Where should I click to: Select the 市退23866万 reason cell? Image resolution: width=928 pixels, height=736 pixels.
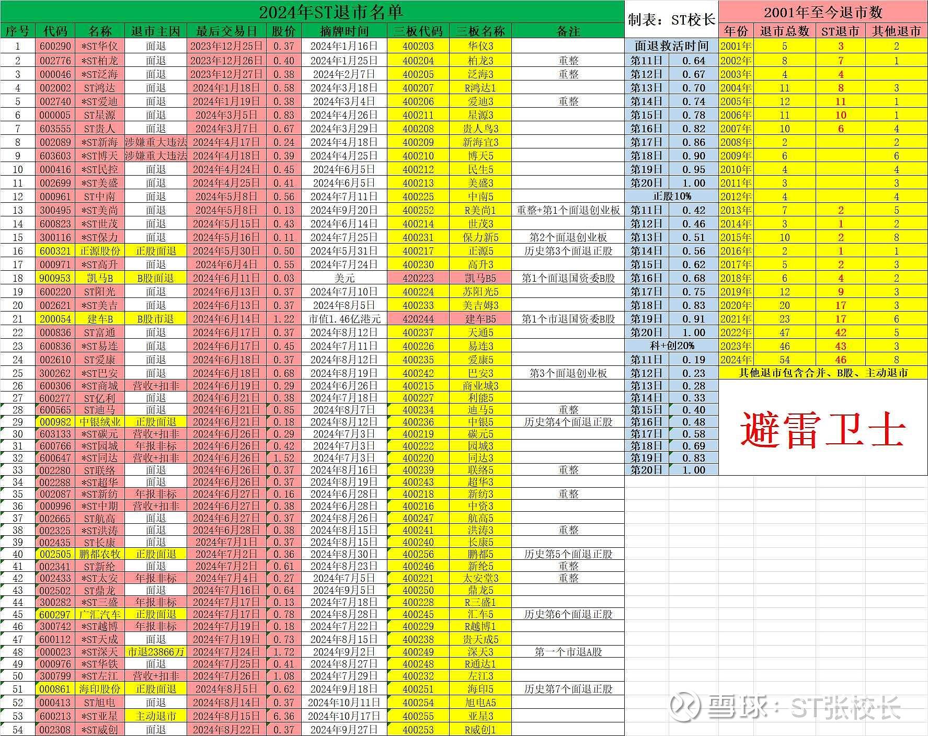(156, 652)
